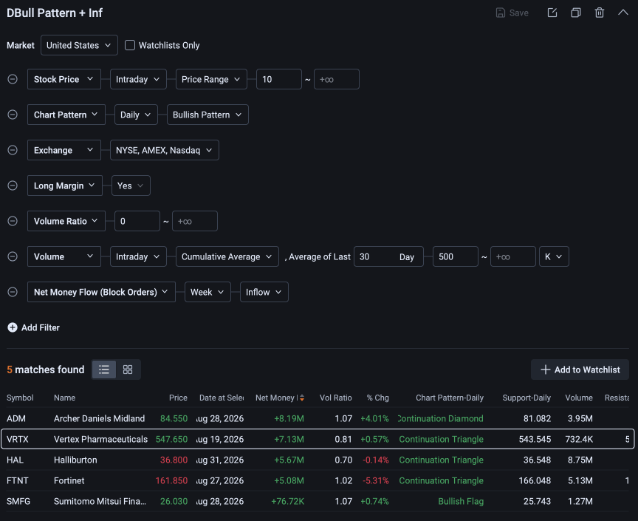Remove the Exchange filter row

pos(13,150)
